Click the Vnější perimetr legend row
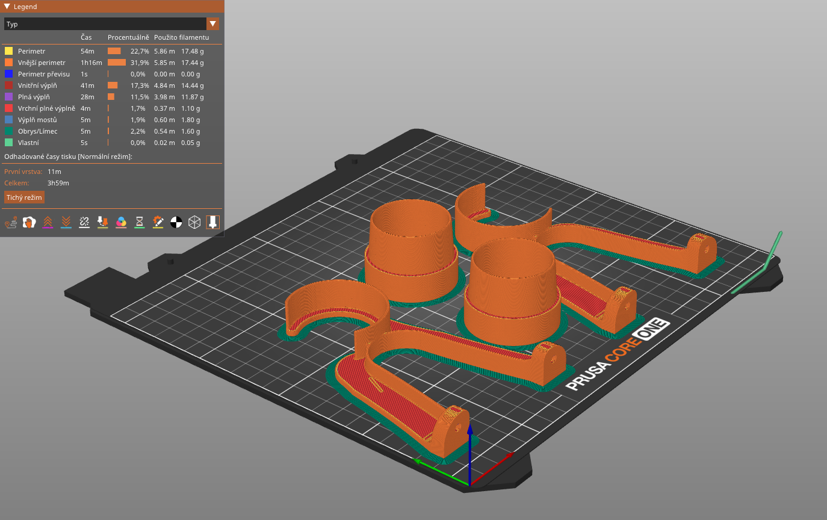827x520 pixels. tap(112, 63)
